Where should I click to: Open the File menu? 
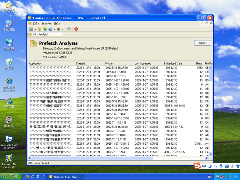pos(36,23)
